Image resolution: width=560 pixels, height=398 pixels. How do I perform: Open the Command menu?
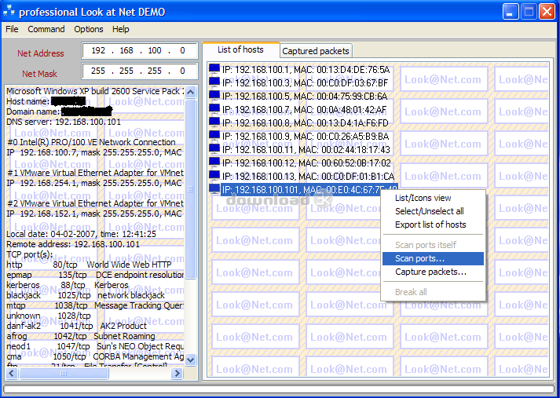[x=46, y=29]
